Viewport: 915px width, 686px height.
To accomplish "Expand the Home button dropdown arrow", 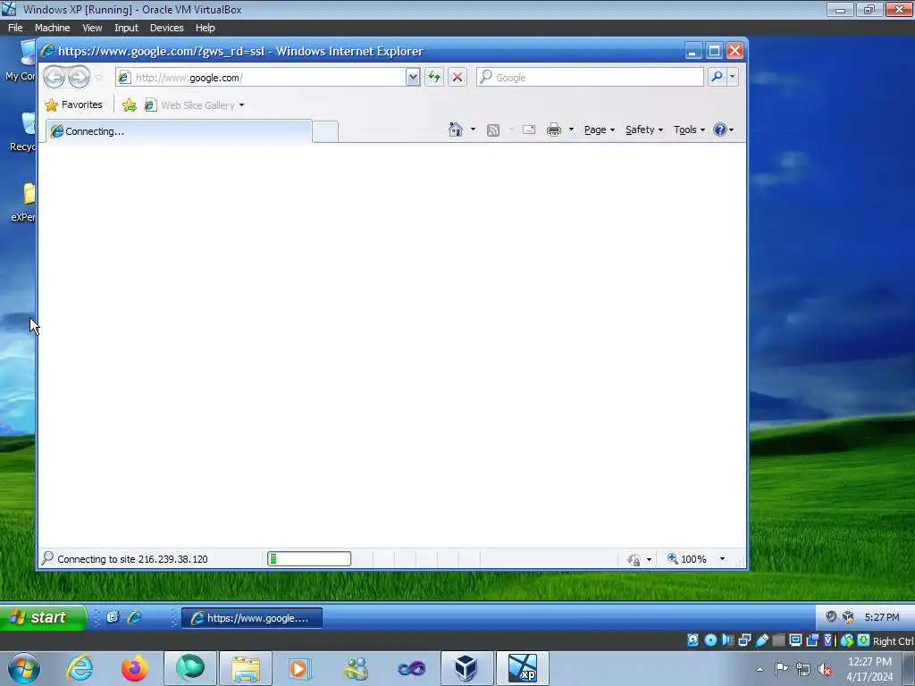I will (x=473, y=130).
